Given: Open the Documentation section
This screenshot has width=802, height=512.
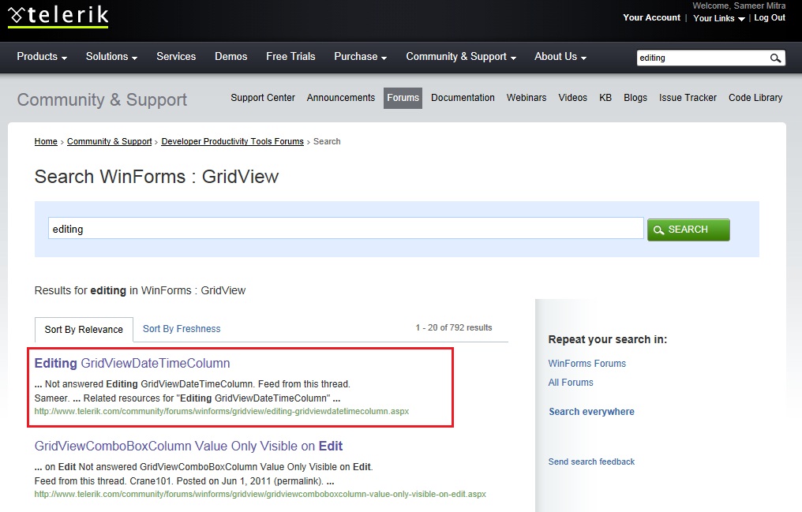Looking at the screenshot, I should [463, 98].
